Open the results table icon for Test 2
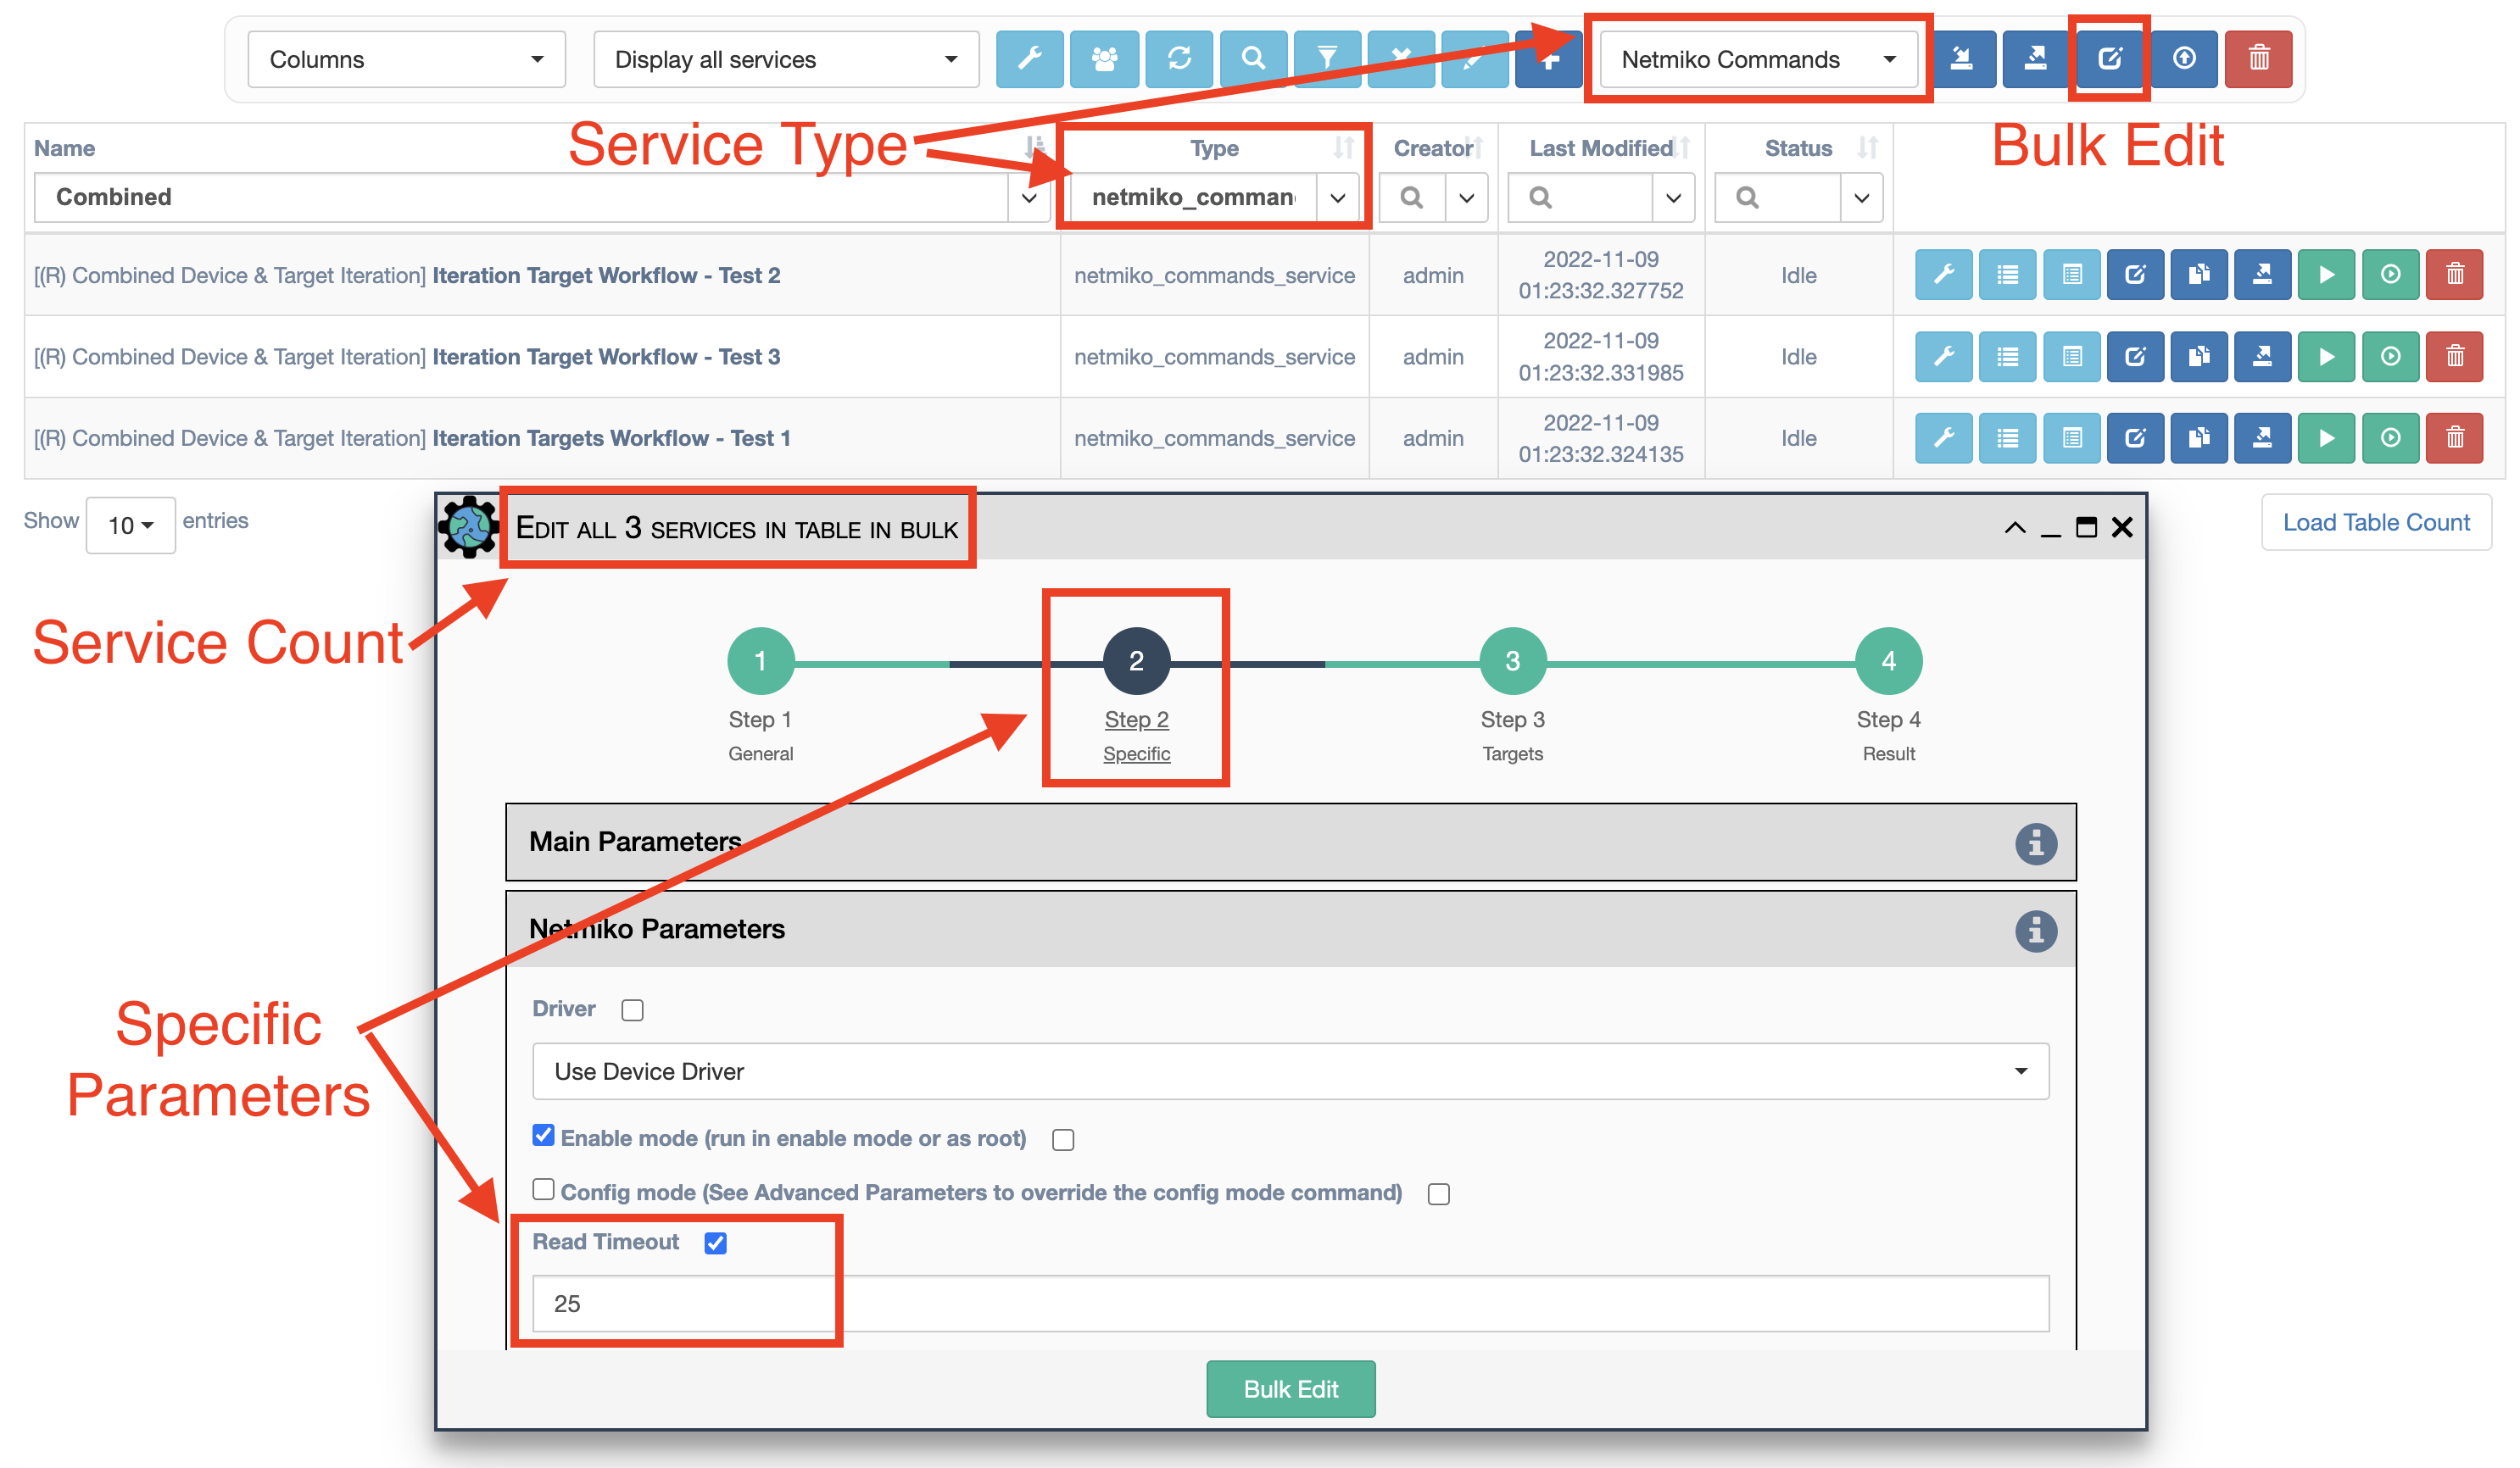 click(2072, 275)
